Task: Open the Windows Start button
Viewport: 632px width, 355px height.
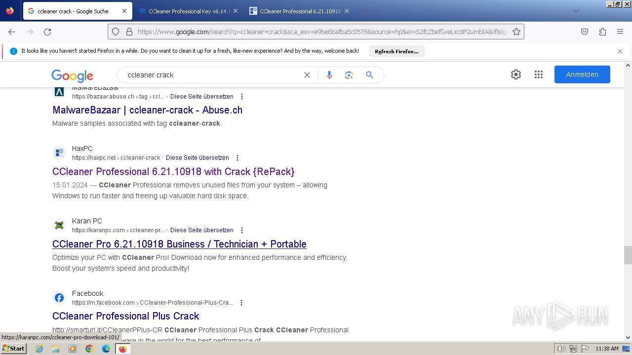Action: (x=14, y=349)
